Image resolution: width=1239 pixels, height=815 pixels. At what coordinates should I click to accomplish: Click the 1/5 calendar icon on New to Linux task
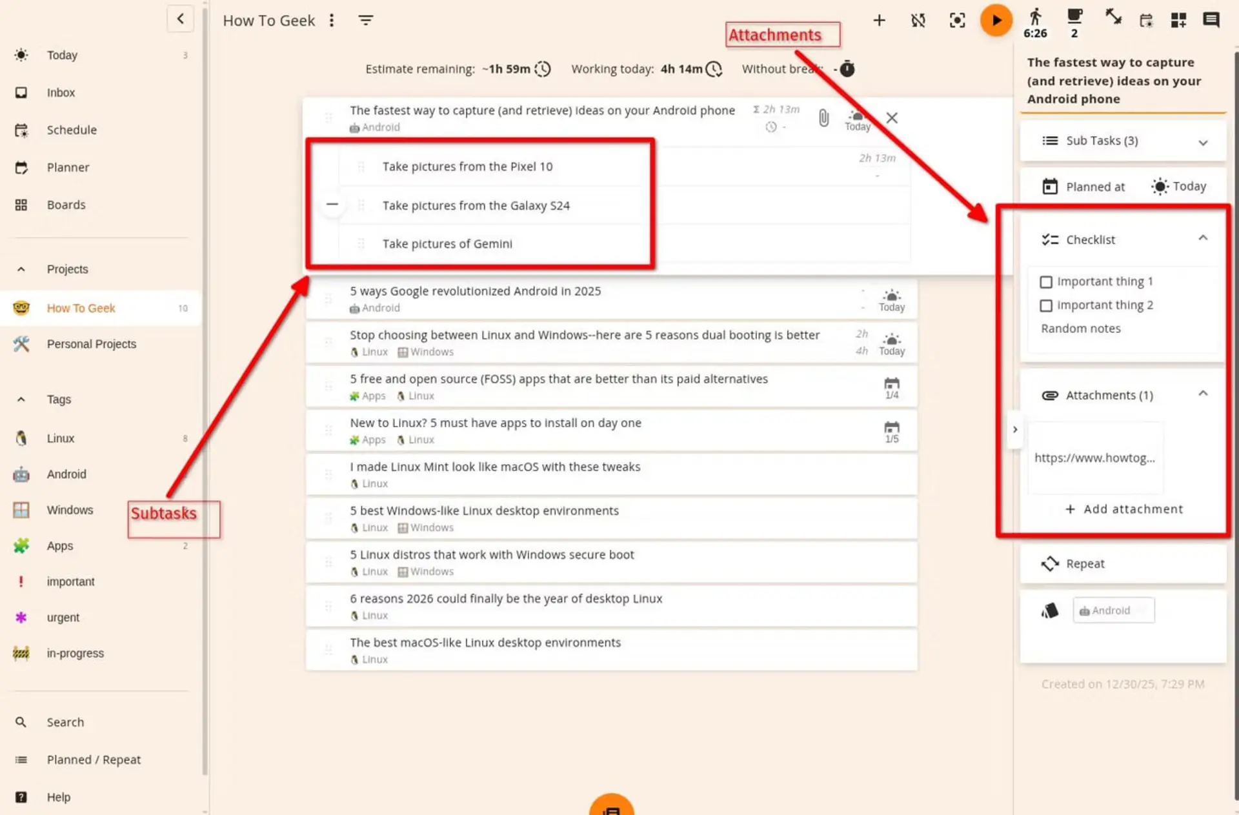pos(891,432)
